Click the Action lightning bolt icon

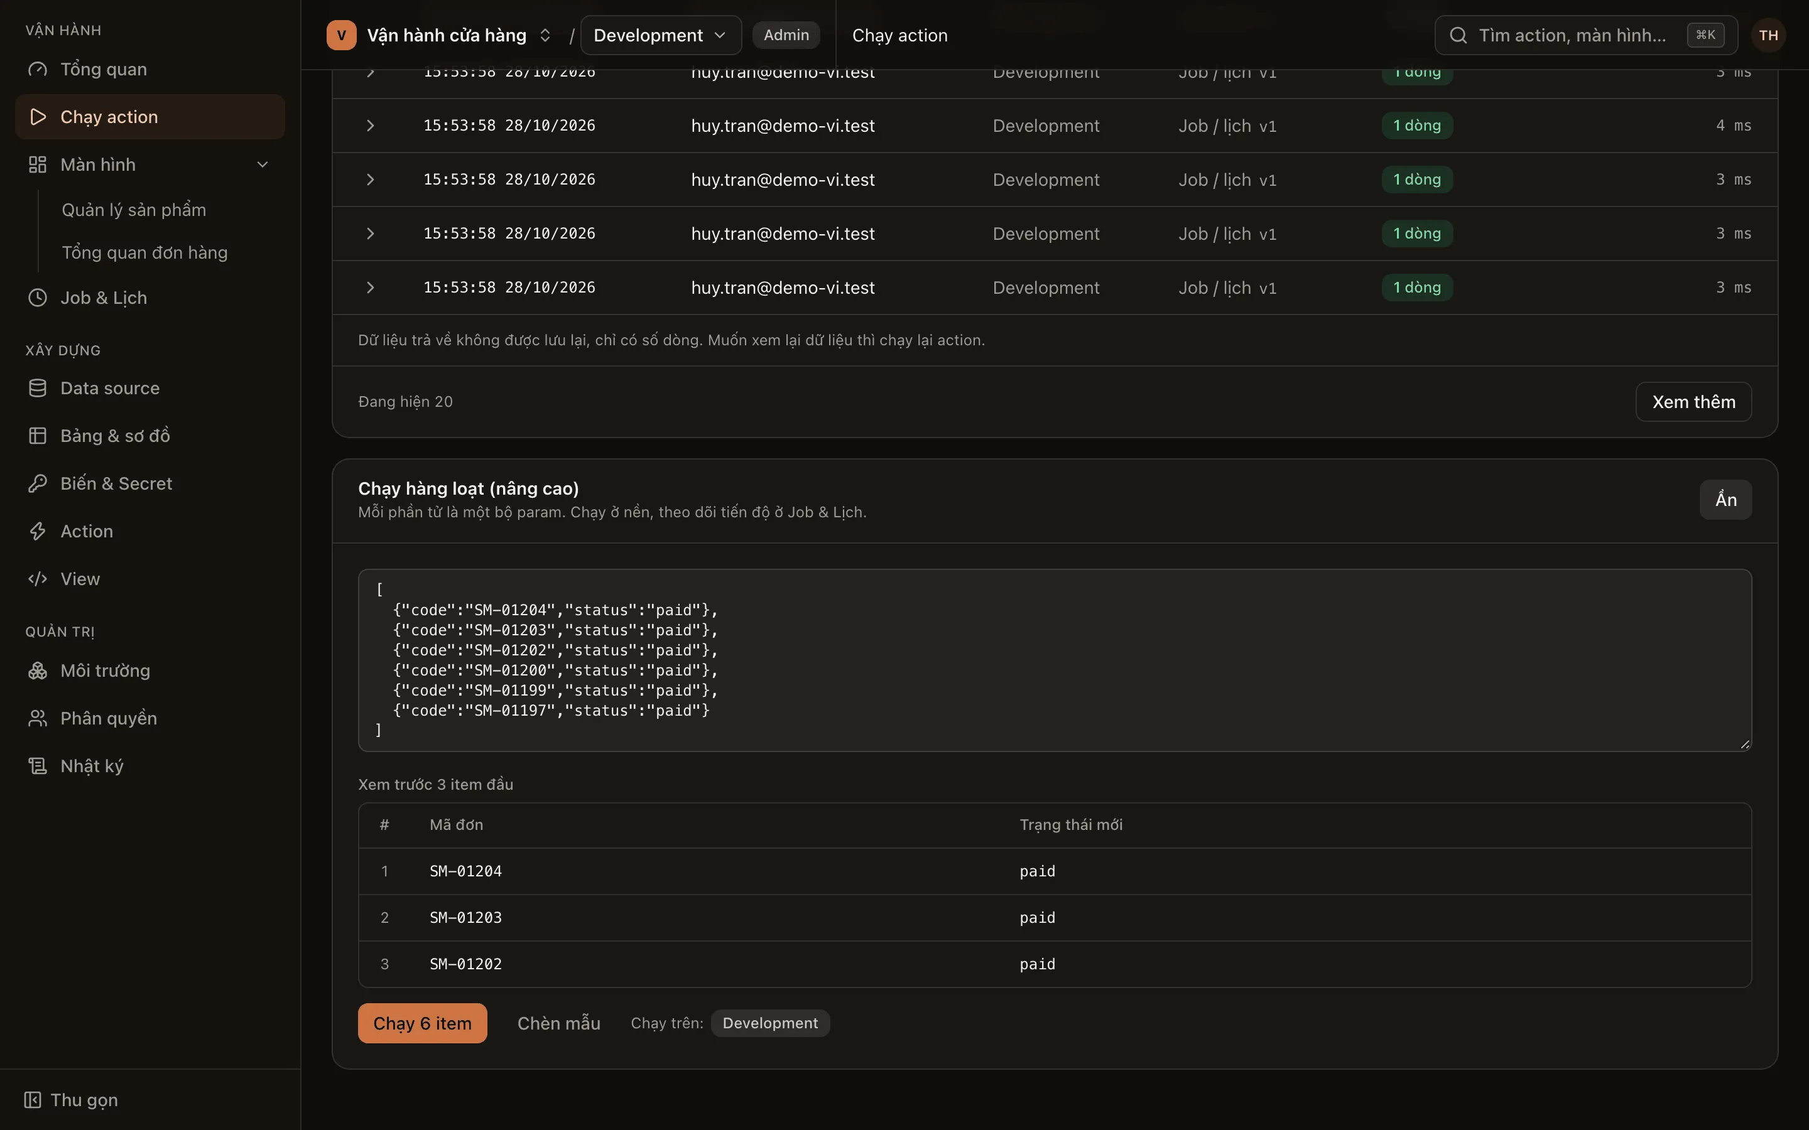tap(38, 531)
